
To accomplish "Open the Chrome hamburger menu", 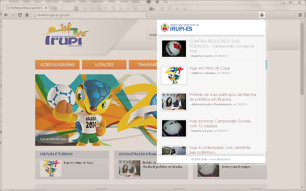I will pos(300,15).
